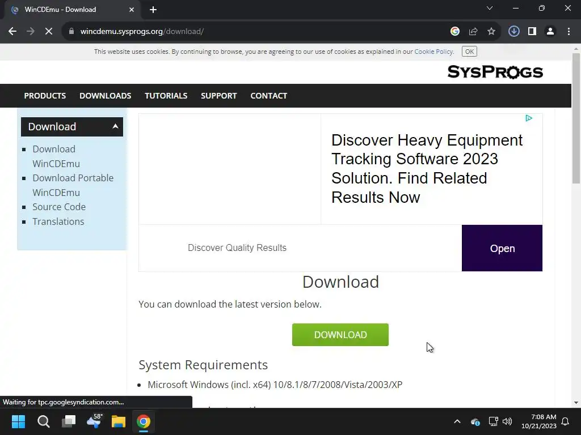This screenshot has width=581, height=435.
Task: Open the weather widget showing 58°
Action: coord(94,421)
